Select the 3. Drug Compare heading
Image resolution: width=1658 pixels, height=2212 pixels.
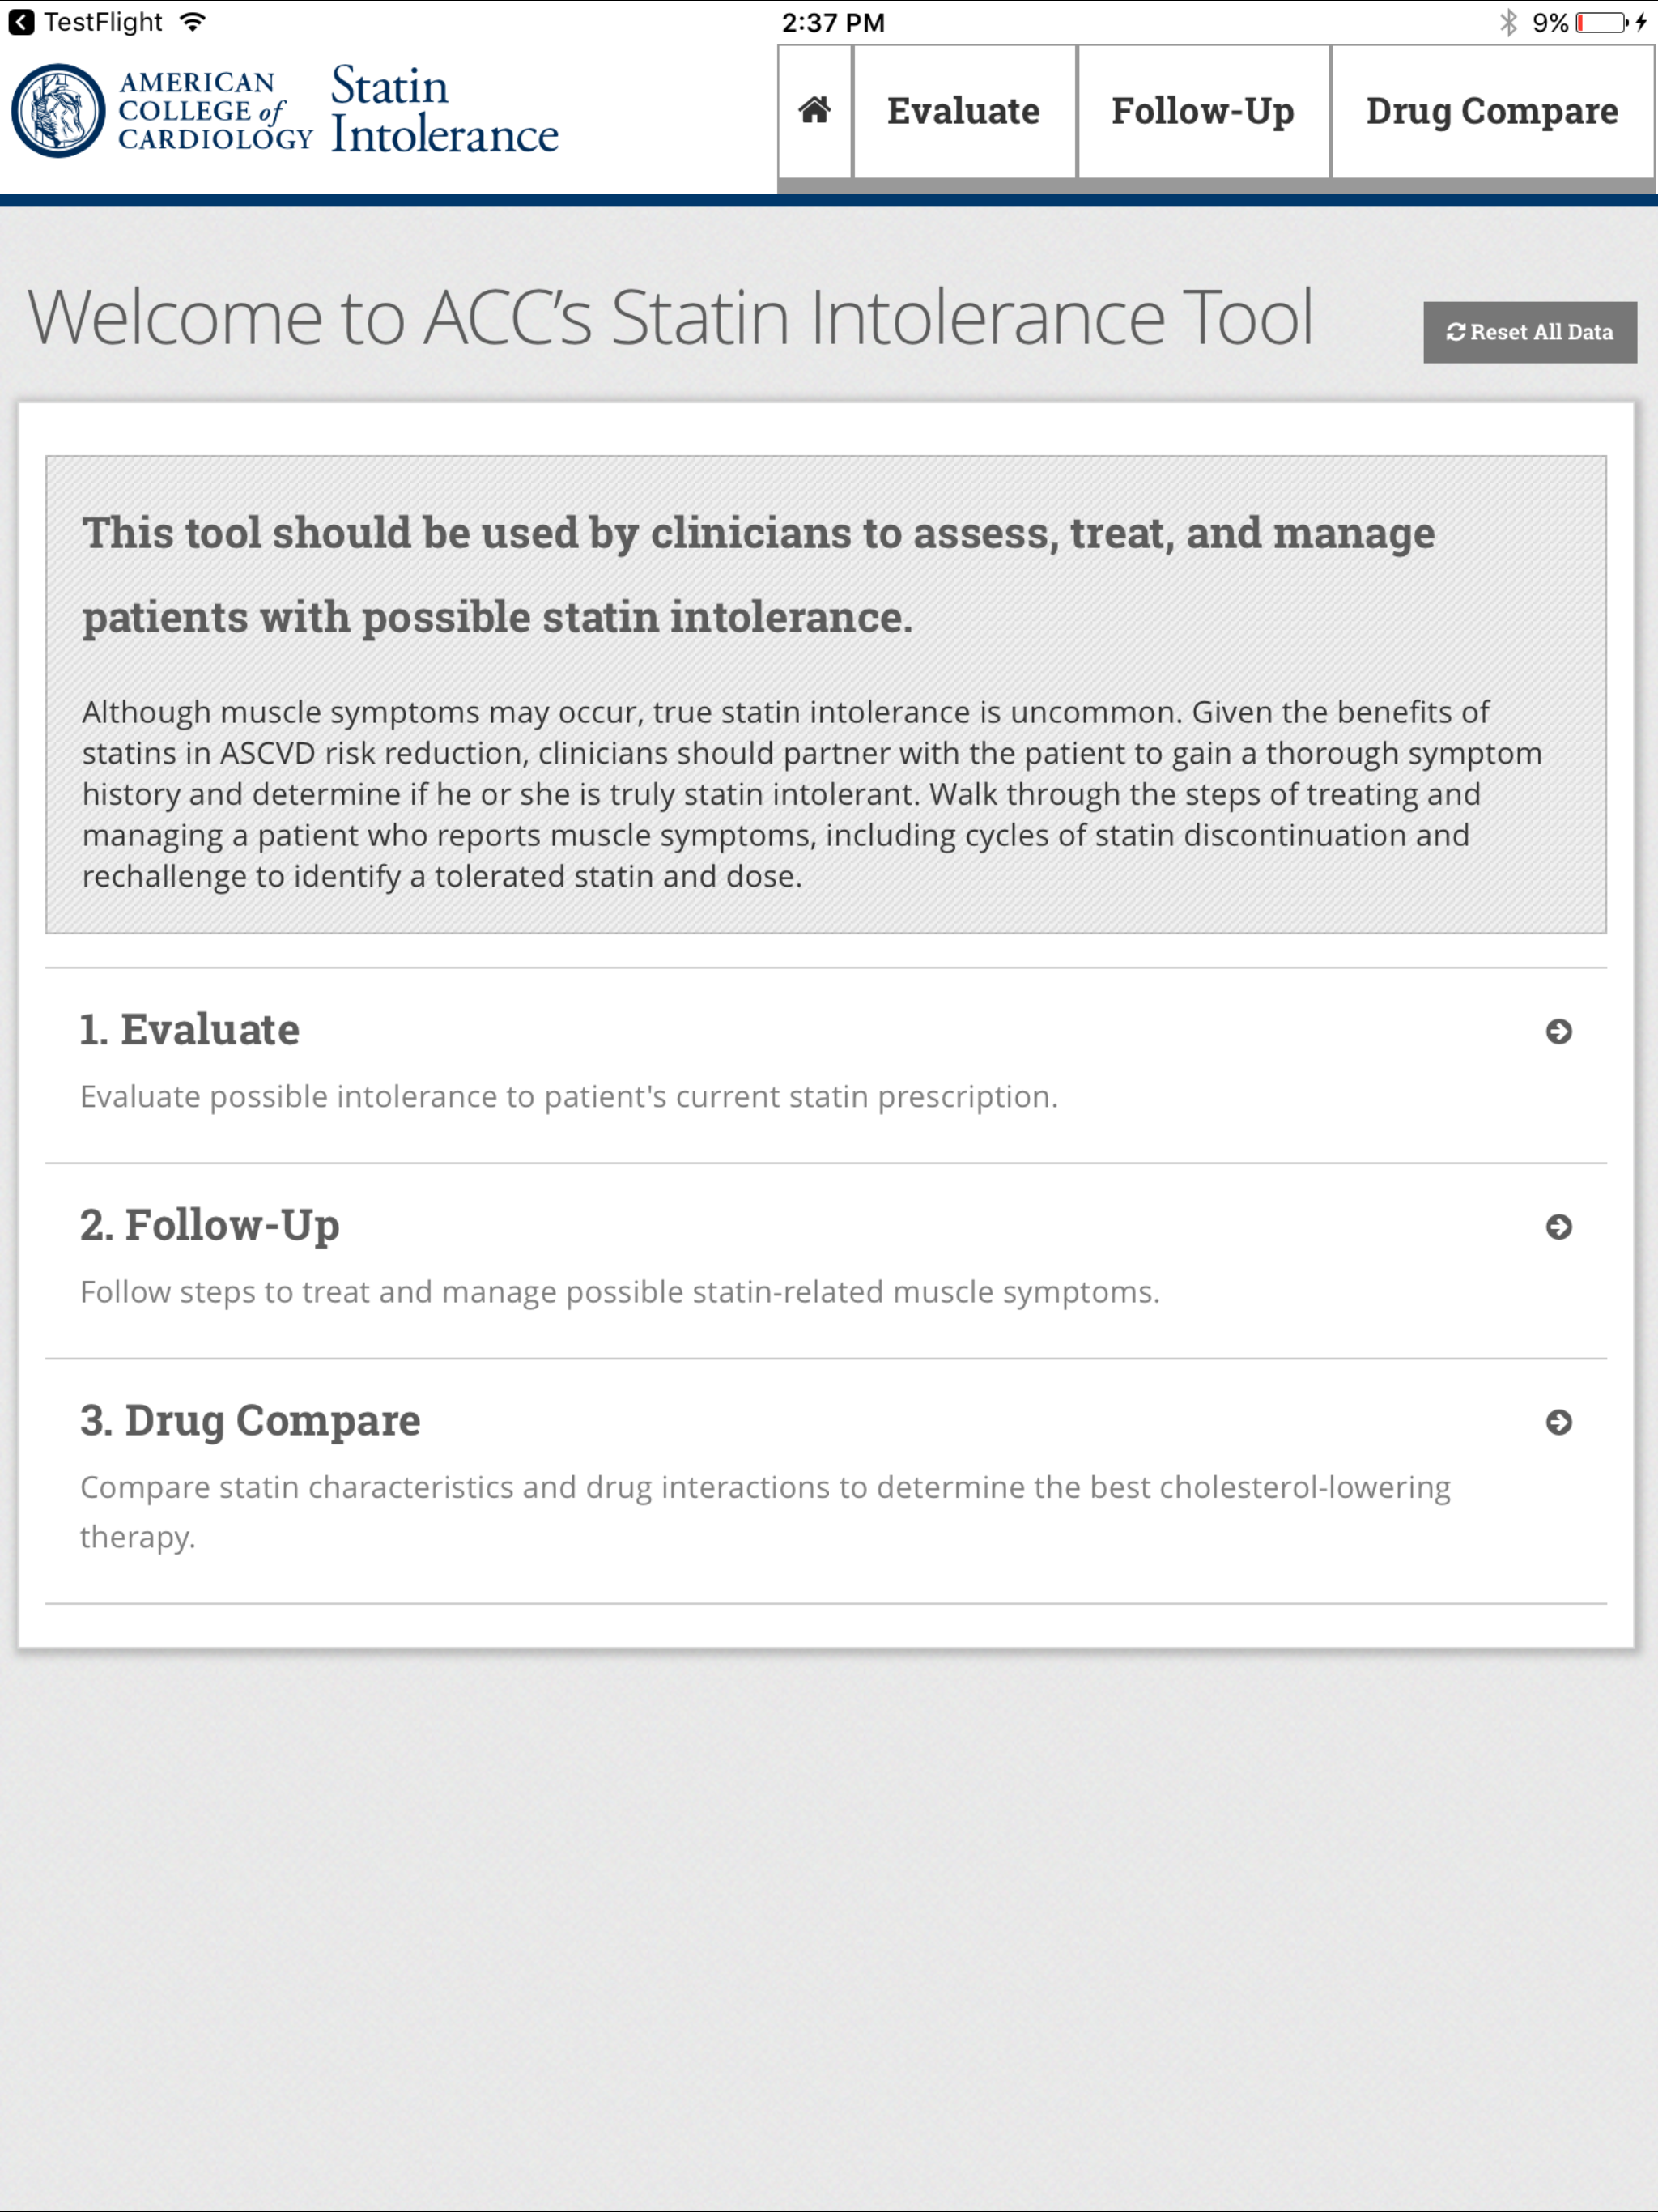point(250,1420)
